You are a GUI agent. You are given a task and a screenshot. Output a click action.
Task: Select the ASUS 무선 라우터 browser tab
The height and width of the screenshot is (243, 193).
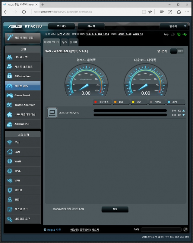[x=21, y=5]
